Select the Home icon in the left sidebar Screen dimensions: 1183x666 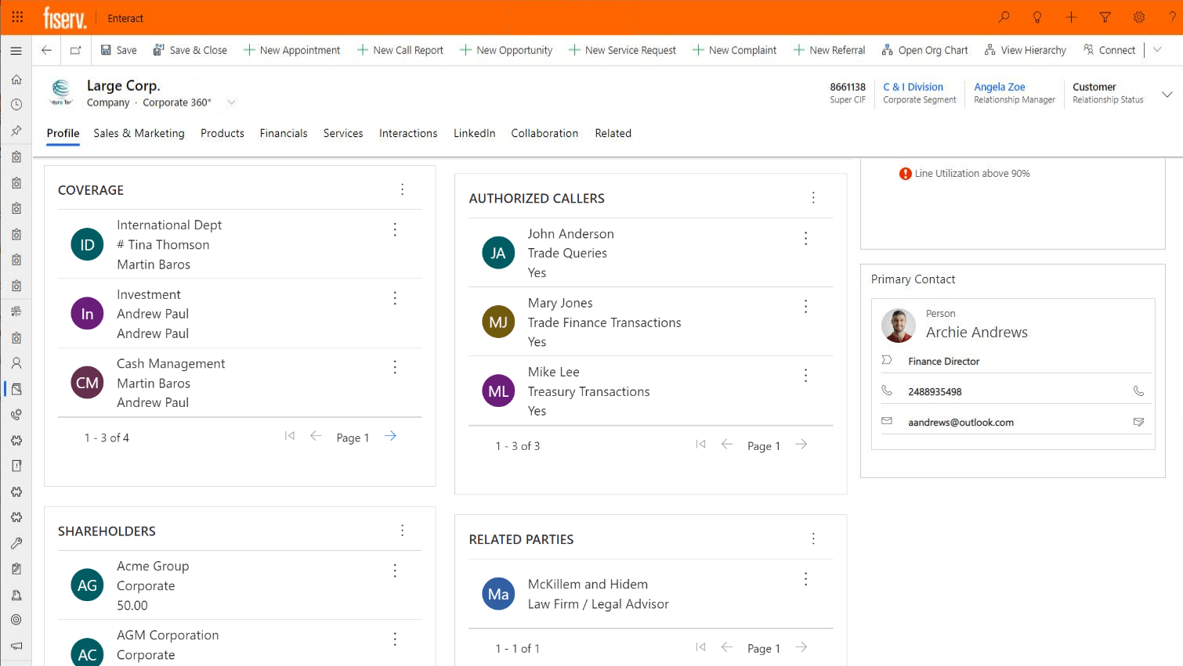click(16, 78)
